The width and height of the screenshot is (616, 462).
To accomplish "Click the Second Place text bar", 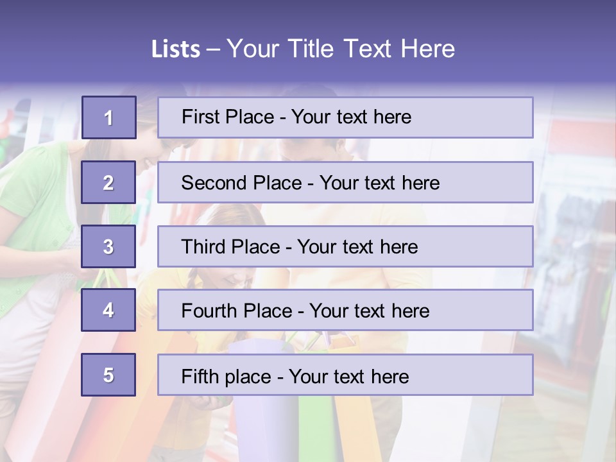I will (x=345, y=182).
